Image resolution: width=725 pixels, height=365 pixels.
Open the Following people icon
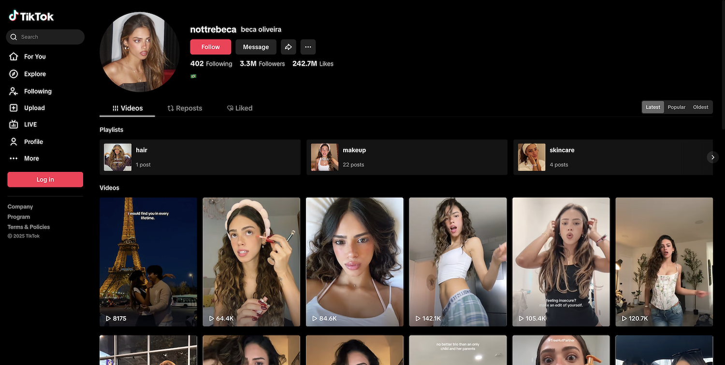[14, 91]
